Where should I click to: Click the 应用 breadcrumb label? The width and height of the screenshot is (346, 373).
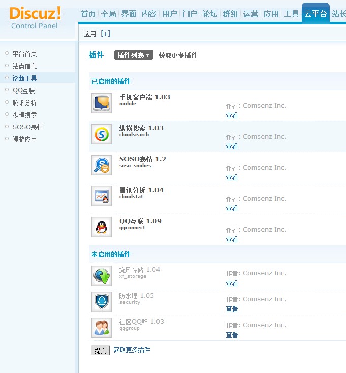pyautogui.click(x=90, y=34)
